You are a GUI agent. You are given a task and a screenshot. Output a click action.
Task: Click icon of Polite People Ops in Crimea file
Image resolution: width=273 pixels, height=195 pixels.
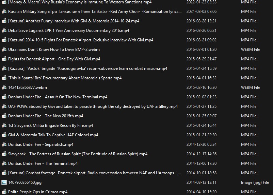click(x=4, y=192)
